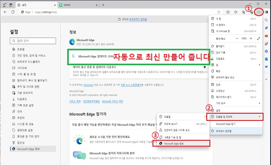Open the sidebar Outlook icon
Viewport: 271px width, 165px height.
266,59
